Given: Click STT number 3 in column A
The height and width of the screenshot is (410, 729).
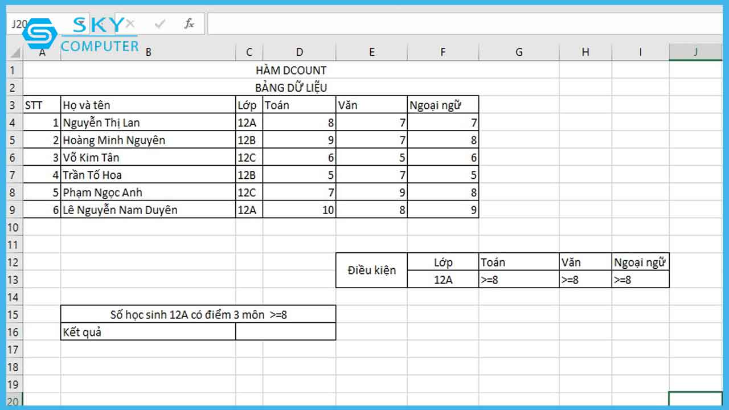Looking at the screenshot, I should [42, 157].
